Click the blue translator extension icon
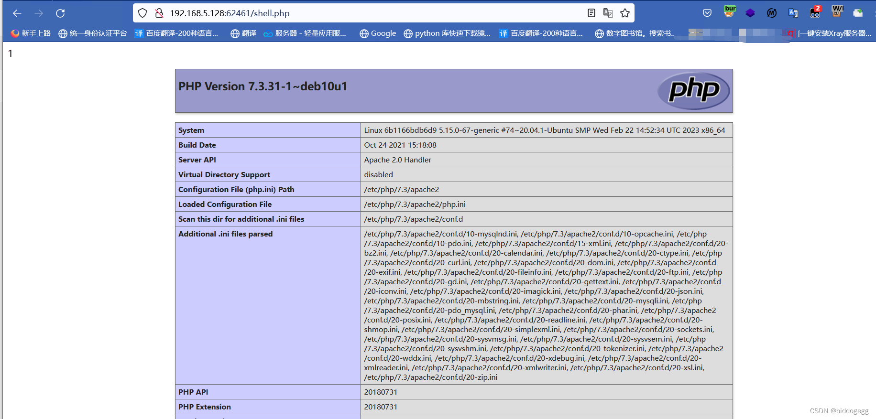The width and height of the screenshot is (876, 419). click(793, 13)
